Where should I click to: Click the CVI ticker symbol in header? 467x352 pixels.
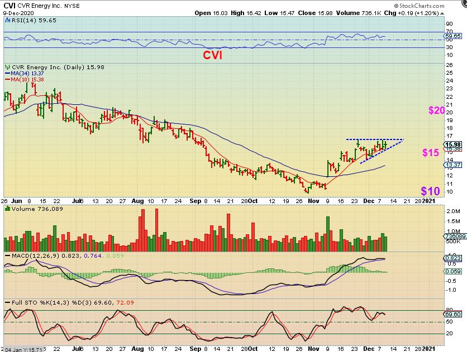point(9,6)
